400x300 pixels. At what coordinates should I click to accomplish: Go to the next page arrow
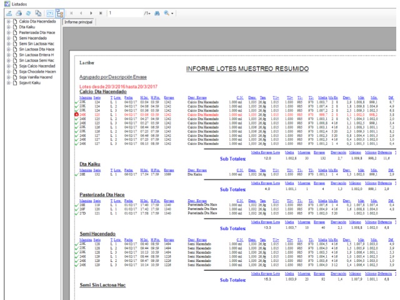(91, 13)
